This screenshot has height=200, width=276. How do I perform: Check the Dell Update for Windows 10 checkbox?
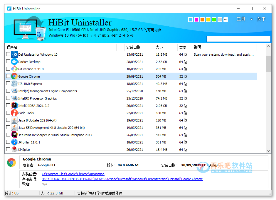point(8,54)
